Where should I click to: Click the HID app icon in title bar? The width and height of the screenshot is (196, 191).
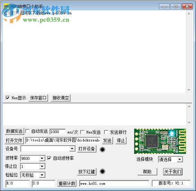pyautogui.click(x=6, y=6)
